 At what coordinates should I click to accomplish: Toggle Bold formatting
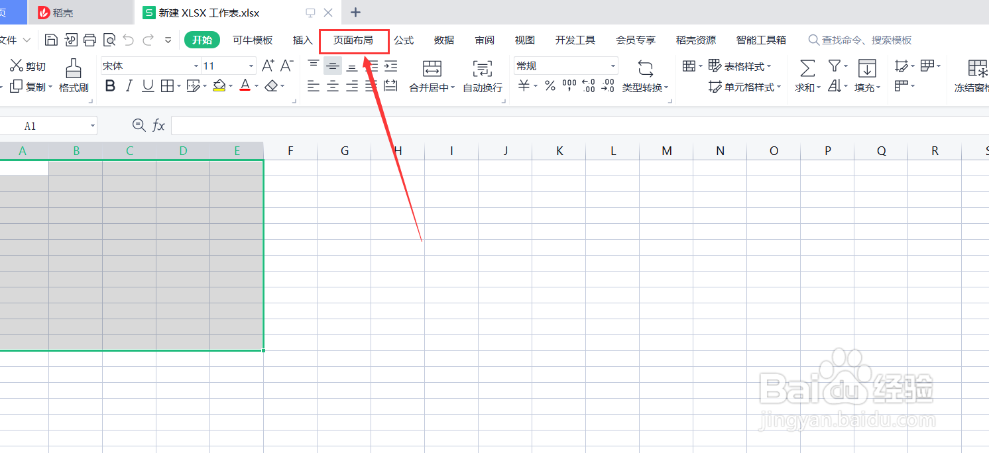pyautogui.click(x=110, y=86)
